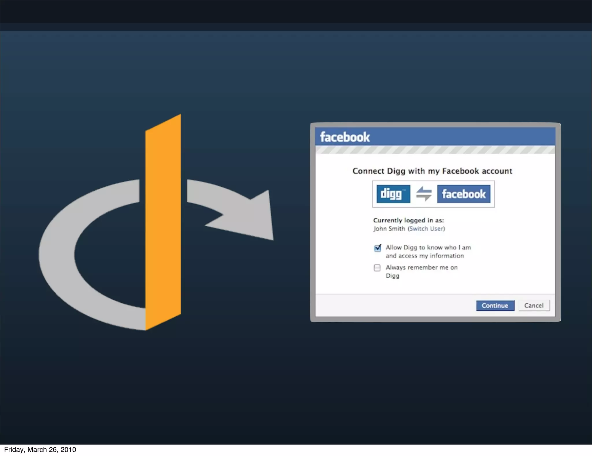The width and height of the screenshot is (592, 456).
Task: Click the facebook logo in dialog header
Action: point(345,137)
